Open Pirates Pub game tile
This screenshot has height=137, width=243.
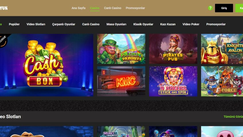click(x=173, y=49)
